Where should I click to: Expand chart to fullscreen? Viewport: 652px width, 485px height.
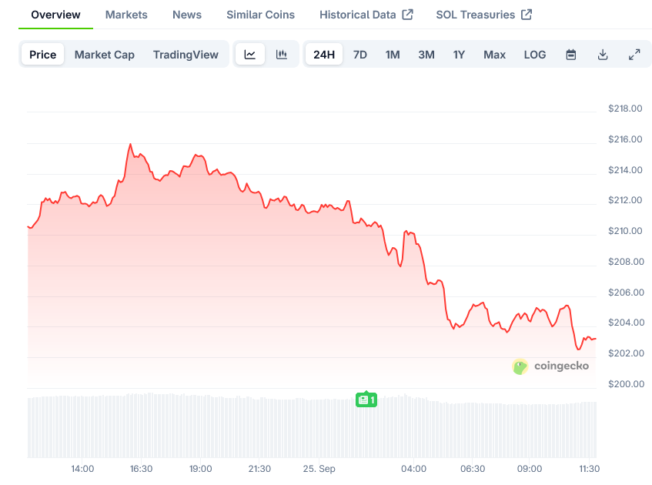coord(634,55)
